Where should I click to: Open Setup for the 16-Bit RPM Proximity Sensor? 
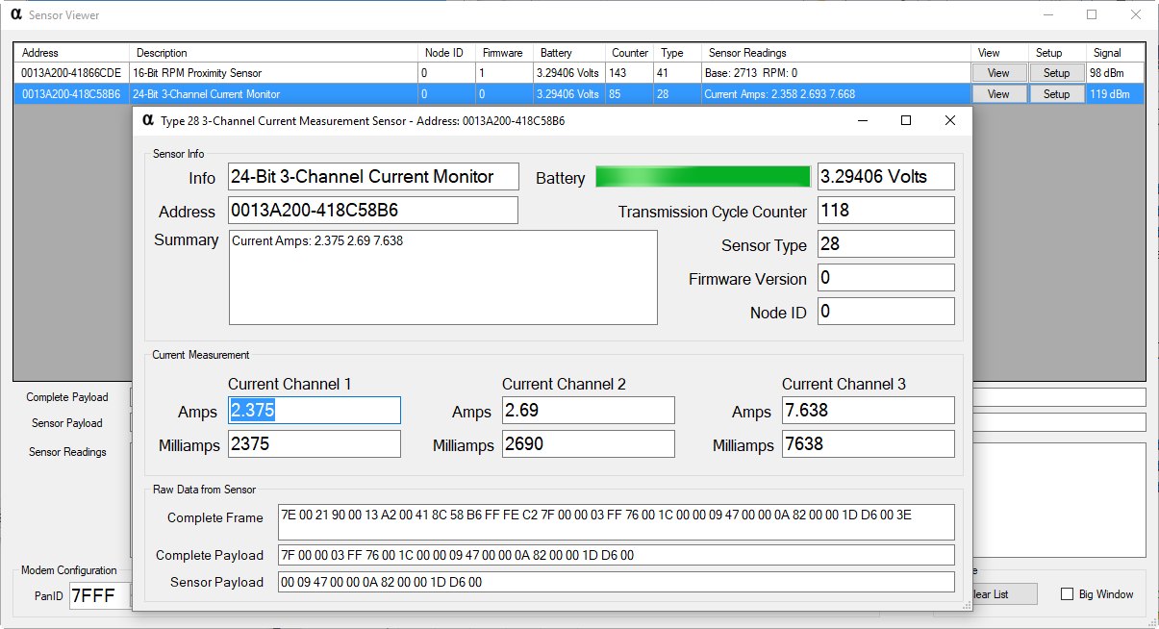pyautogui.click(x=1056, y=73)
